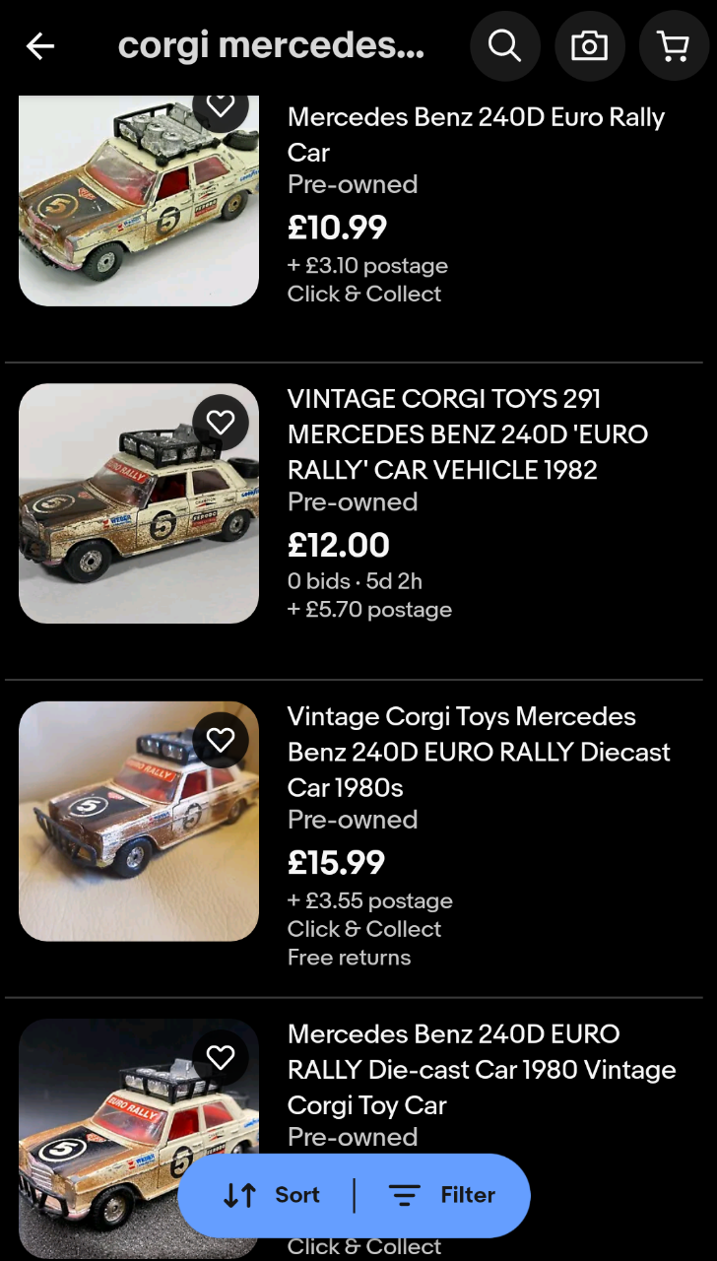Tap the filter lines icon
717x1261 pixels.
point(405,1195)
